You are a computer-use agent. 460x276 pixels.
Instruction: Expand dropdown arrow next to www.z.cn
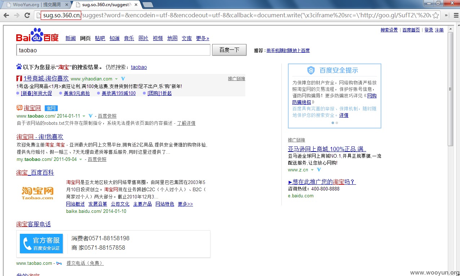312,170
